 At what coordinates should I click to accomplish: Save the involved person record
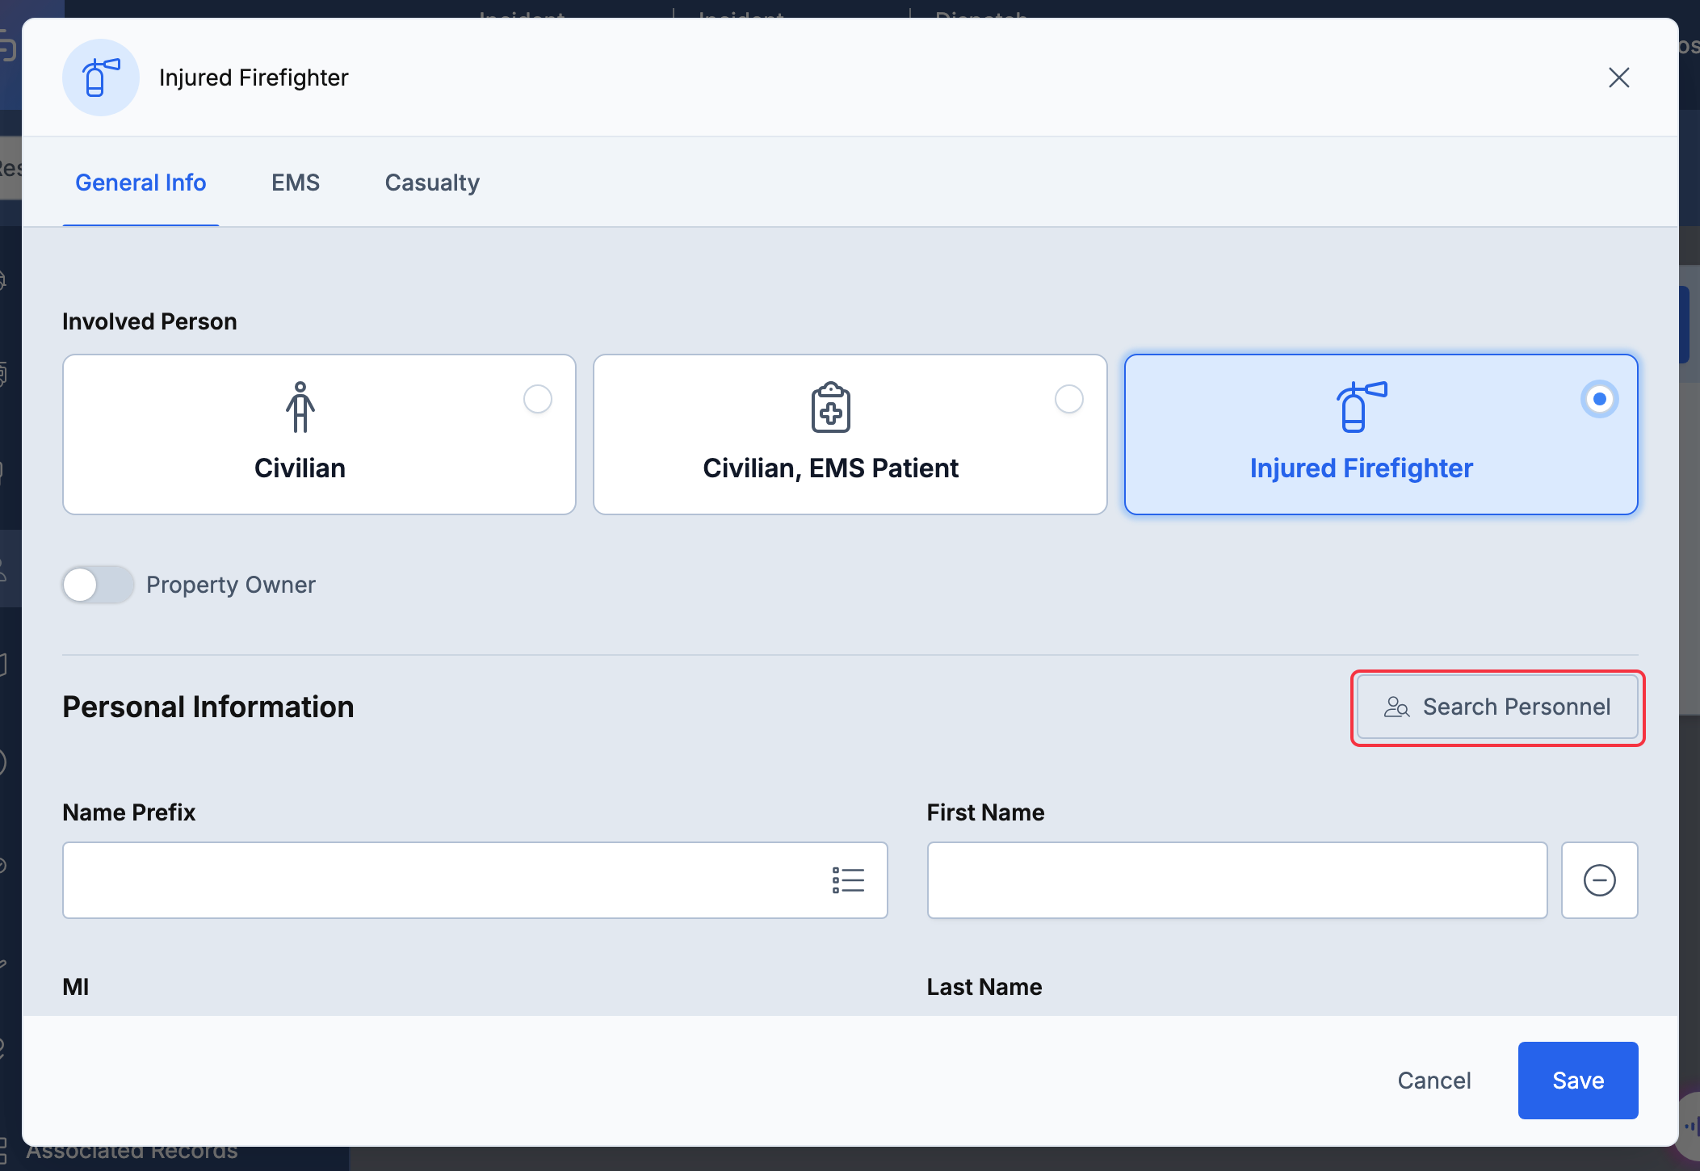1578,1081
